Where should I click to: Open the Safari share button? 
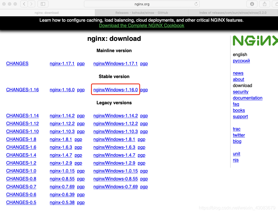tap(264, 4)
